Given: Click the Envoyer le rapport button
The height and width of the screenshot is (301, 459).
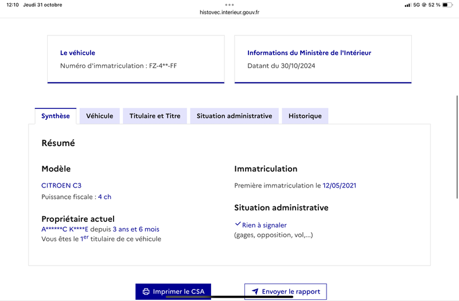Looking at the screenshot, I should pyautogui.click(x=286, y=292).
